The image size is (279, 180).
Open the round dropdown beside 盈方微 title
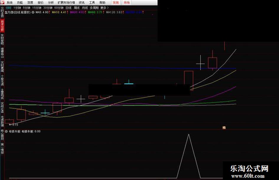33,12
